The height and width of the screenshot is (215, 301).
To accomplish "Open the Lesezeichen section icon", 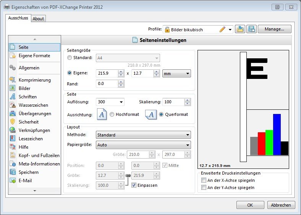I will click(12, 139).
